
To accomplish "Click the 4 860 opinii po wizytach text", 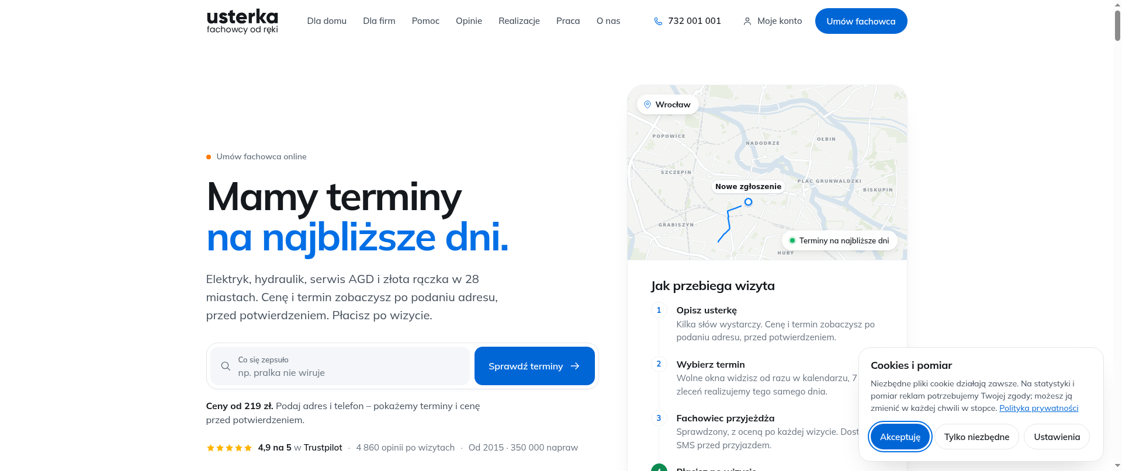I will point(406,448).
